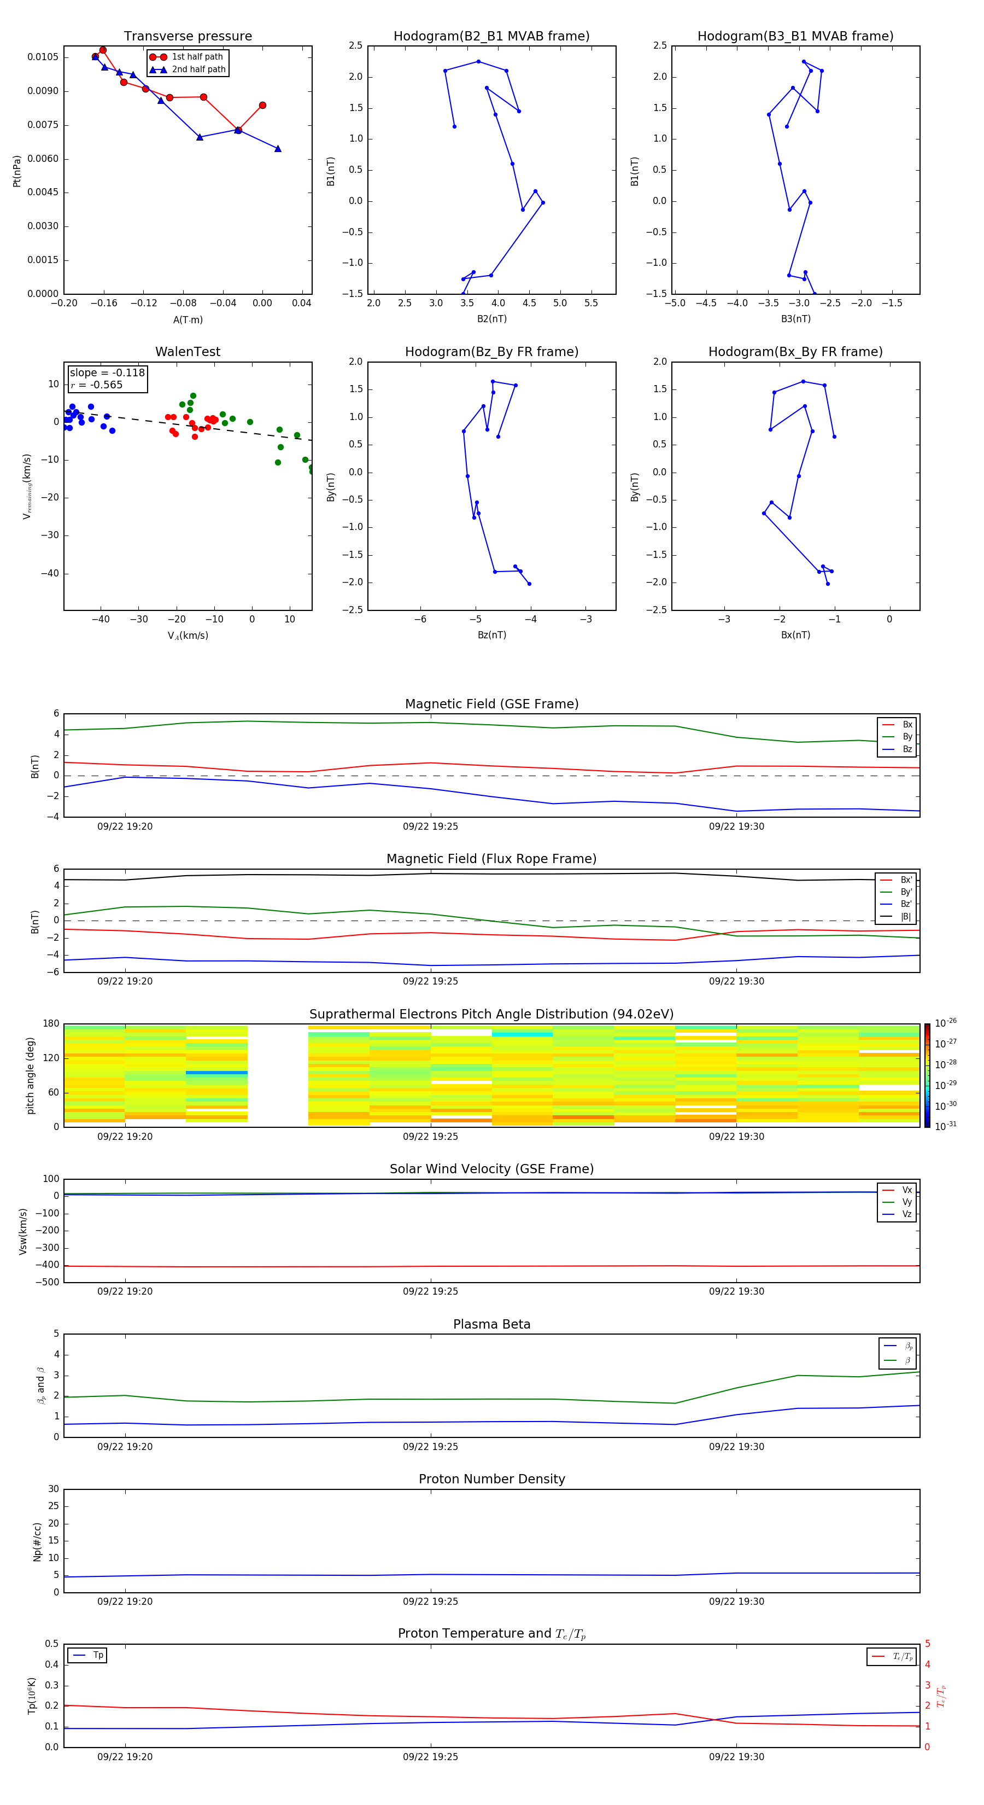
Task: Select the 'B2(nT)' x-axis label
Action: (491, 319)
